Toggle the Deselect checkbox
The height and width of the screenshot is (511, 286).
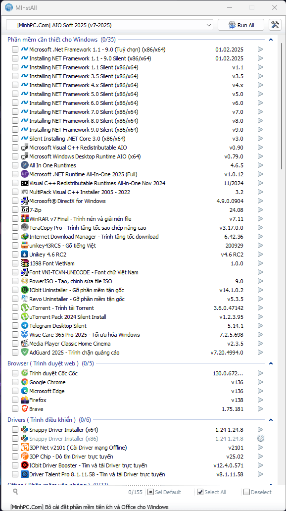click(x=246, y=492)
